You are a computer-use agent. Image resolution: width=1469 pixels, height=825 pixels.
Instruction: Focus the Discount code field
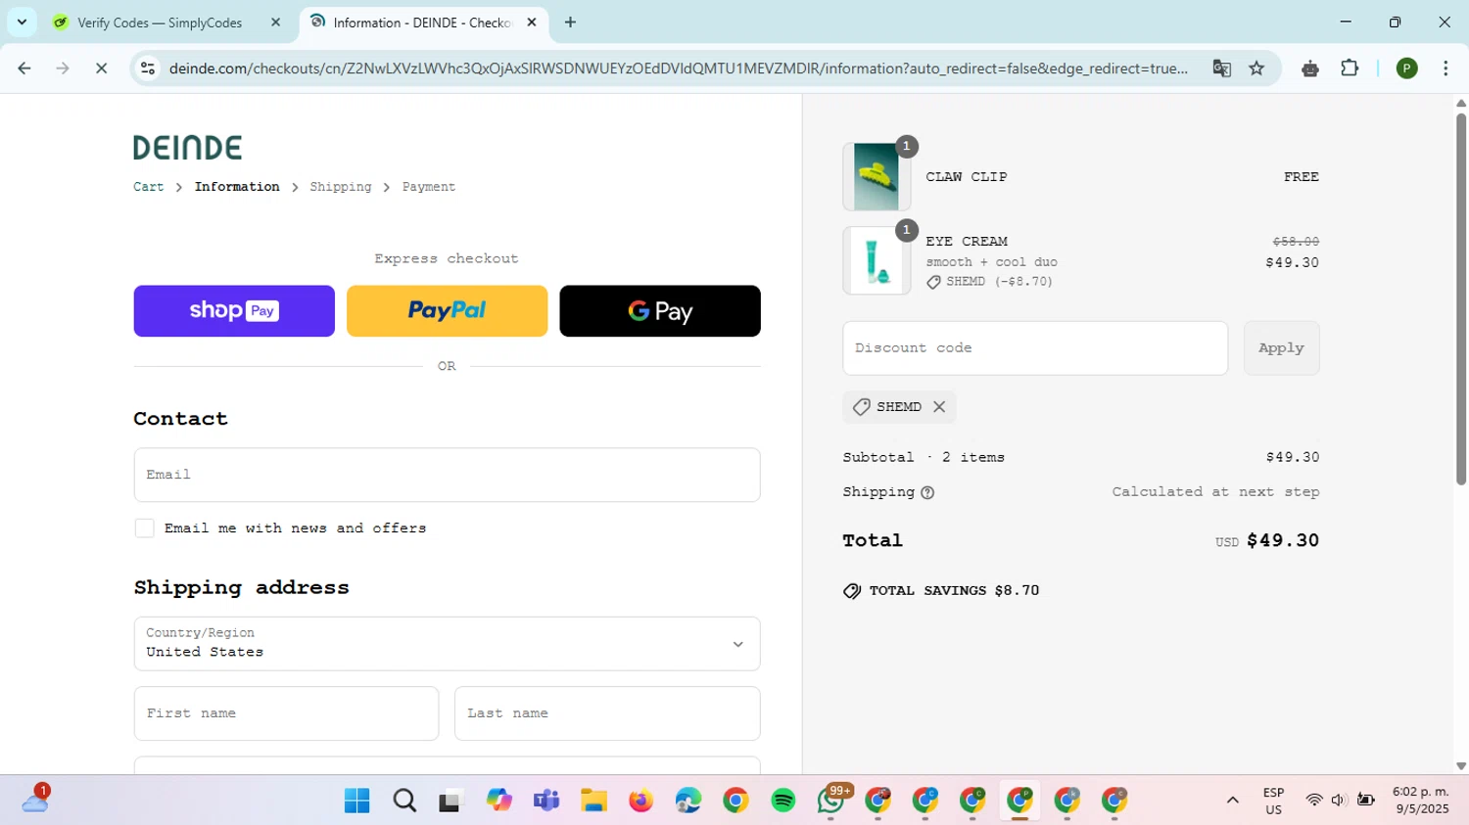coord(1035,348)
